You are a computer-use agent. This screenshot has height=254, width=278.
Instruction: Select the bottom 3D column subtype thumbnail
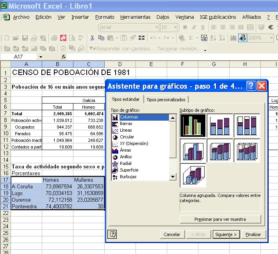[193, 175]
